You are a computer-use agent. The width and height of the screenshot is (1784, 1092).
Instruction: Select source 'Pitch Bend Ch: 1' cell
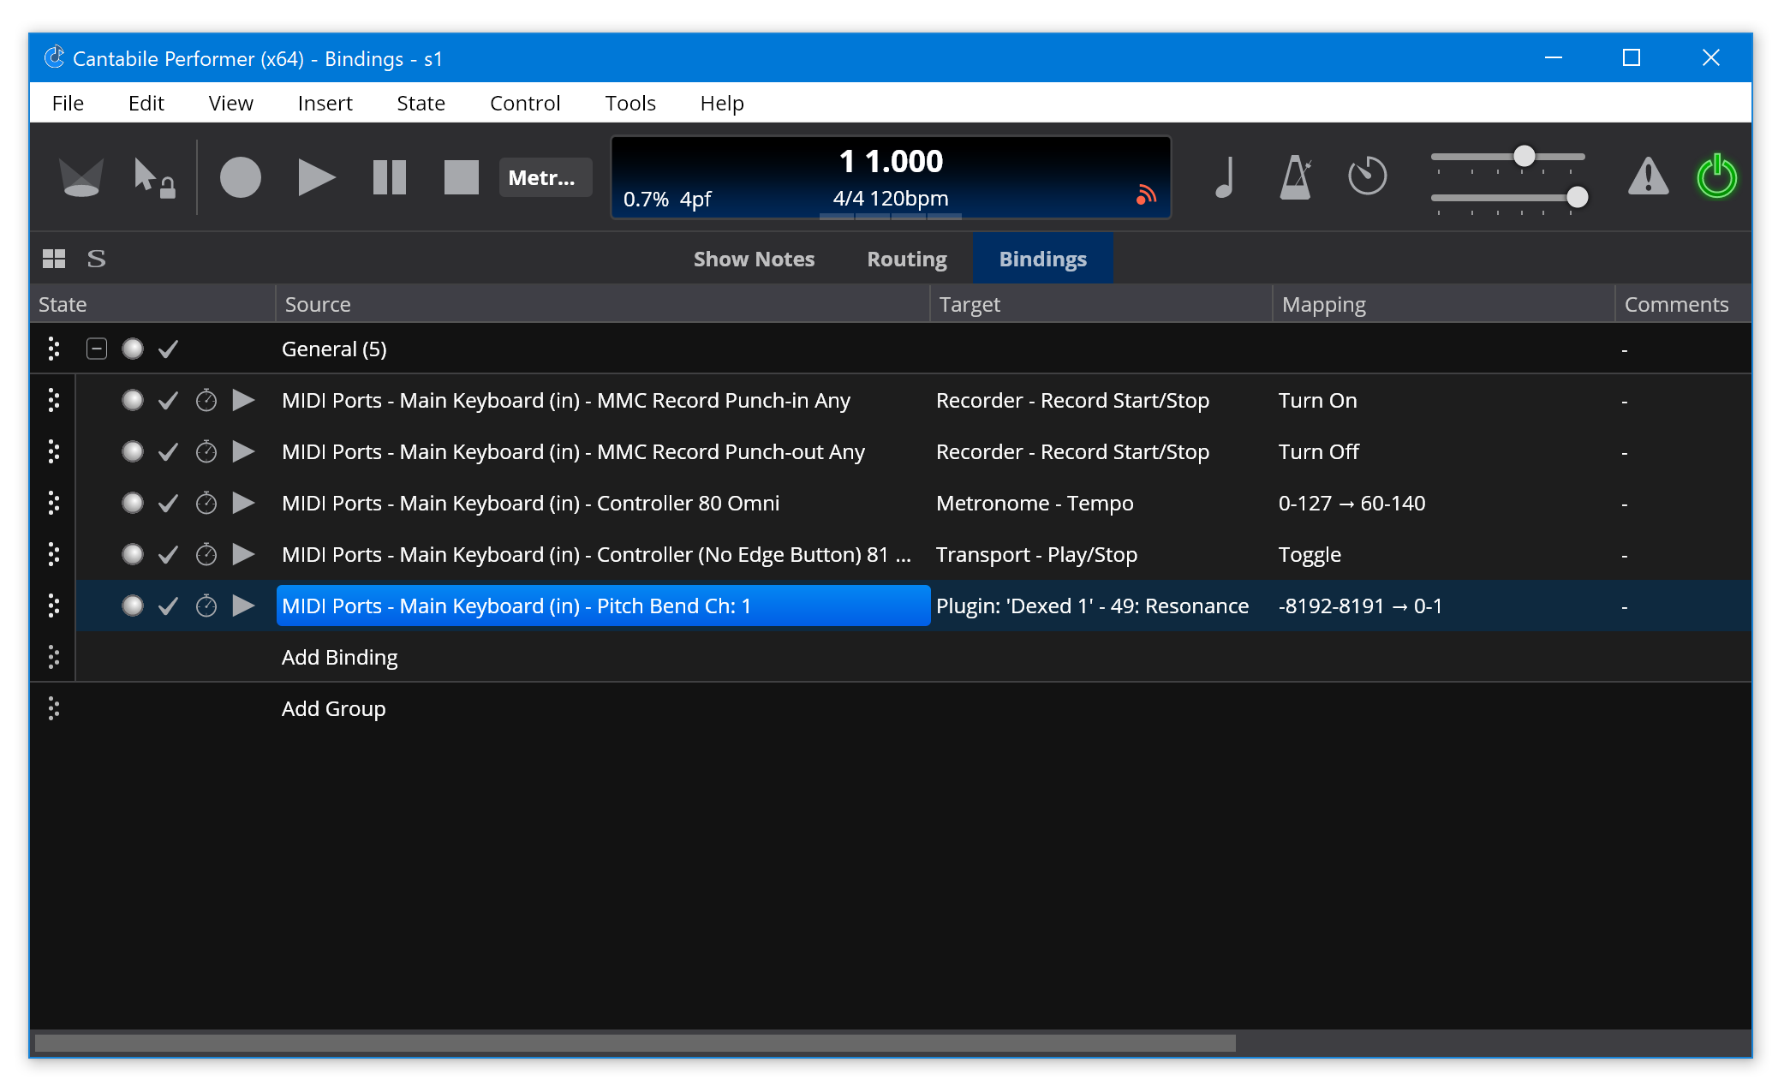(603, 606)
